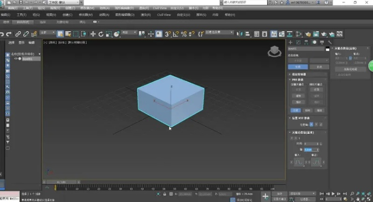Image resolution: width=373 pixels, height=202 pixels.
Task: Click the Link objects chain icon
Action: pos(18,34)
